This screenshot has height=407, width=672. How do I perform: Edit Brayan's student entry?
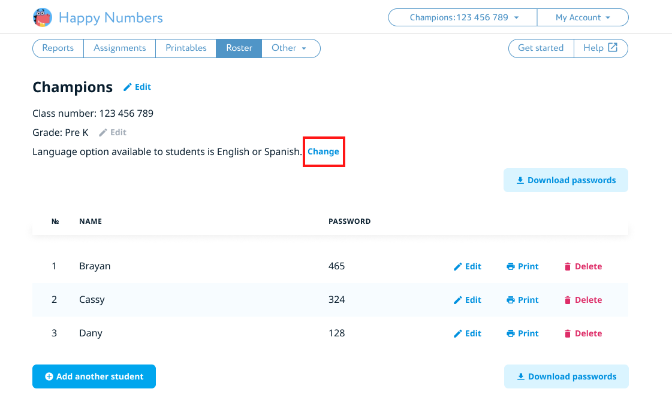click(x=468, y=266)
